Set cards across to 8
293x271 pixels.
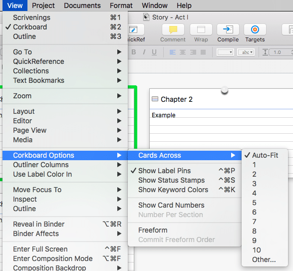click(x=265, y=231)
